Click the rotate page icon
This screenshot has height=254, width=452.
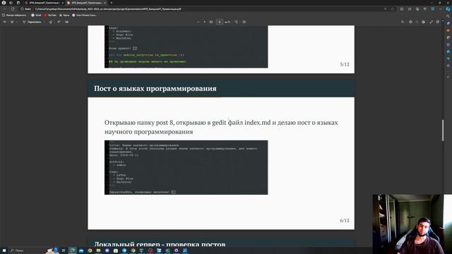tap(236, 22)
